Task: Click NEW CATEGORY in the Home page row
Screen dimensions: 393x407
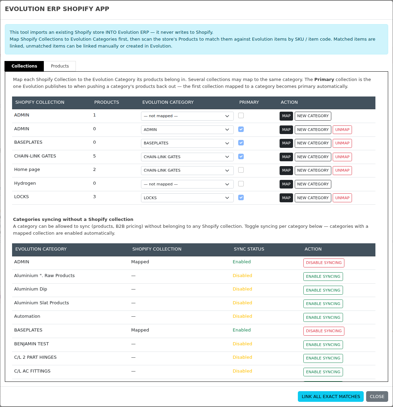Action: (x=313, y=170)
